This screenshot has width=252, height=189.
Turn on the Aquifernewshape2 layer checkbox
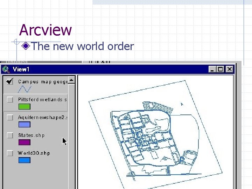pos(10,117)
